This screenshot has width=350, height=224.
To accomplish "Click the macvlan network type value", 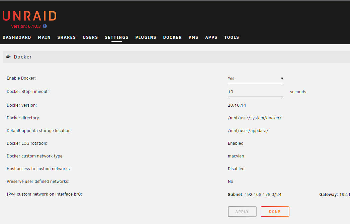I will 236,156.
